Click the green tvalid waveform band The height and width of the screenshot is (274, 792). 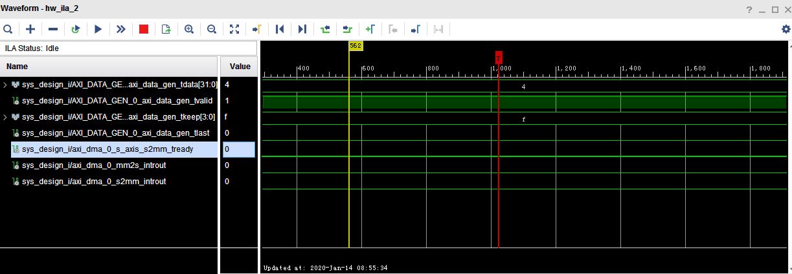click(524, 102)
